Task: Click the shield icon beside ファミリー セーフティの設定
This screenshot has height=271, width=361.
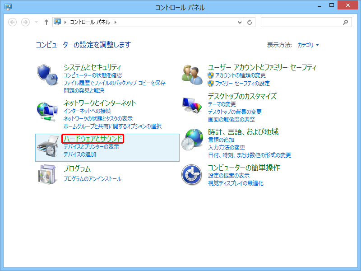Action: click(x=211, y=84)
